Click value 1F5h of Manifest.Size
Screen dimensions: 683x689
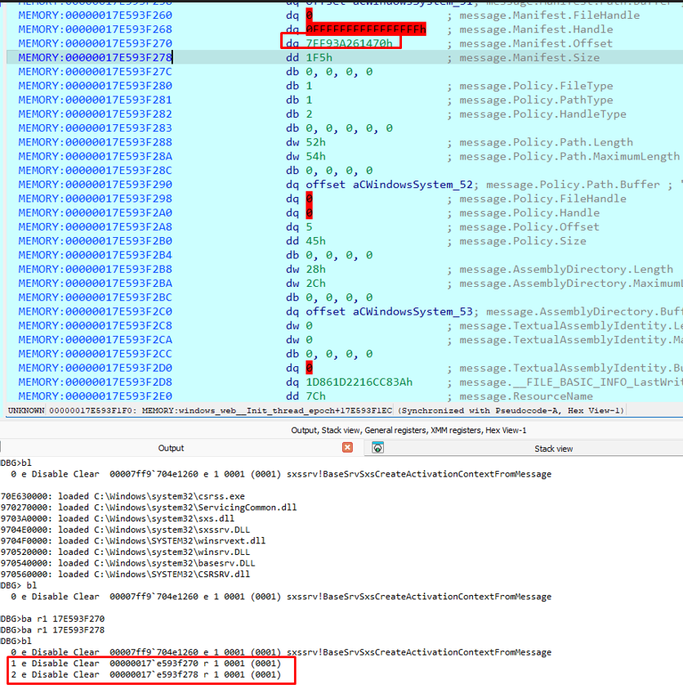coord(319,57)
